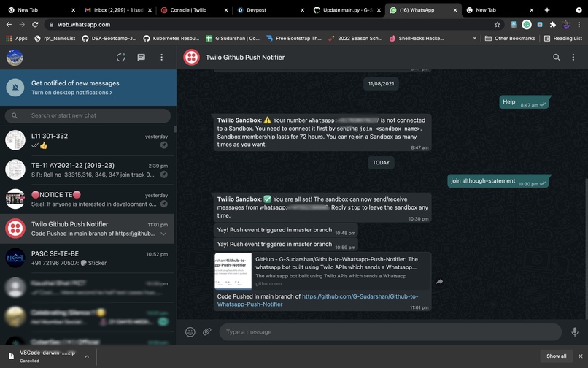Open Reading List
588x368 pixels.
pos(563,38)
